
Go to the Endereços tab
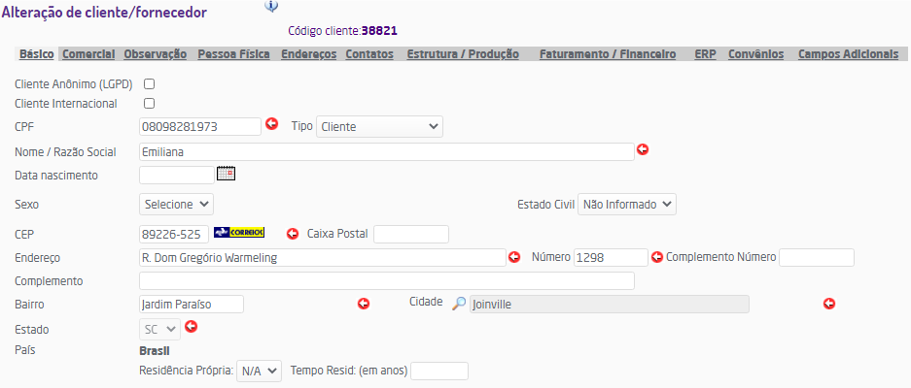[x=308, y=54]
